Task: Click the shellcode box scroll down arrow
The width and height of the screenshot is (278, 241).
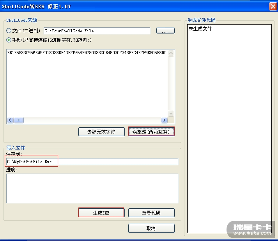Action: coord(171,113)
